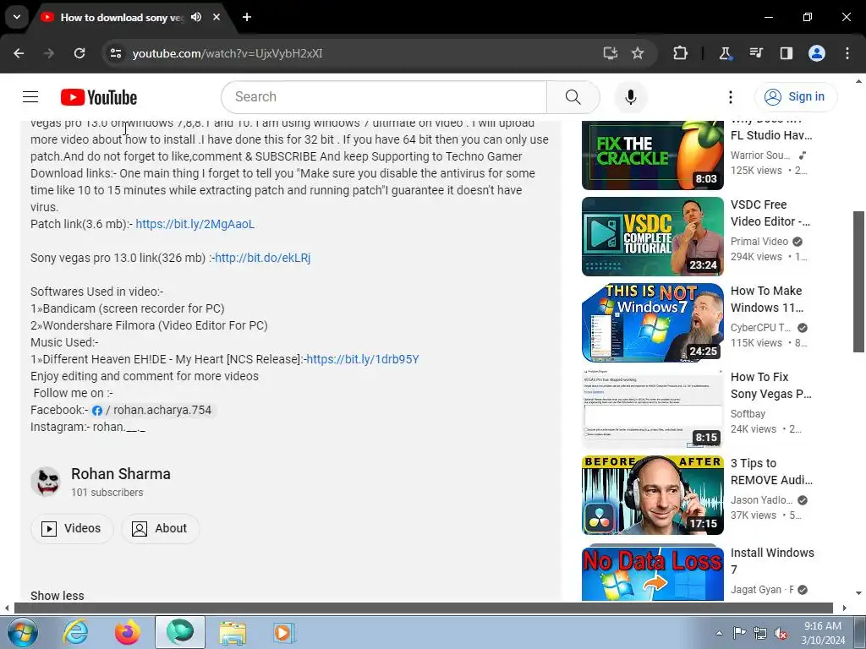Open patch link bit.ly/2MgAaoL

(195, 224)
